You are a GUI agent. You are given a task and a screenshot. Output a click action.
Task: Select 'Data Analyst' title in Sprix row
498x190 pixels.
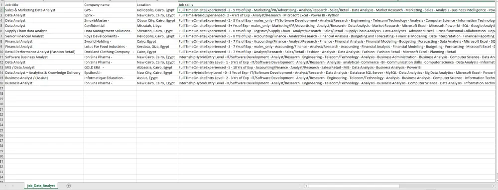[x=44, y=15]
